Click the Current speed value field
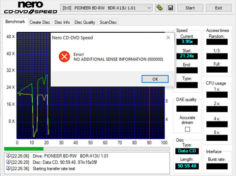This screenshot has height=176, width=236. click(x=187, y=42)
